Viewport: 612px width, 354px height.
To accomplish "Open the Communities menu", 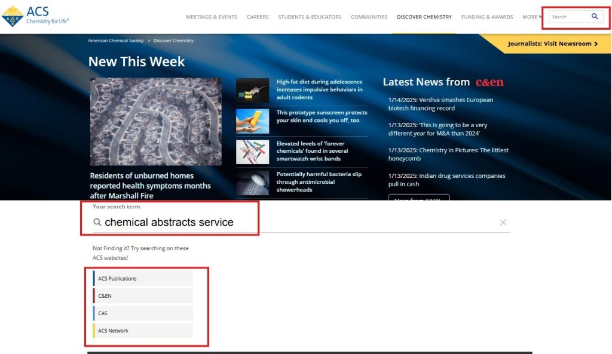I will click(369, 17).
